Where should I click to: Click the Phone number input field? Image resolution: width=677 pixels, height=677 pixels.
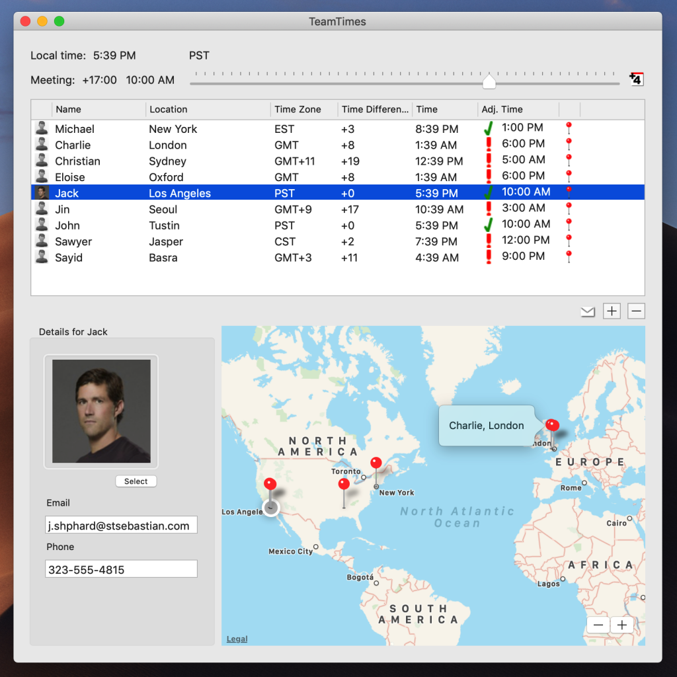(122, 569)
